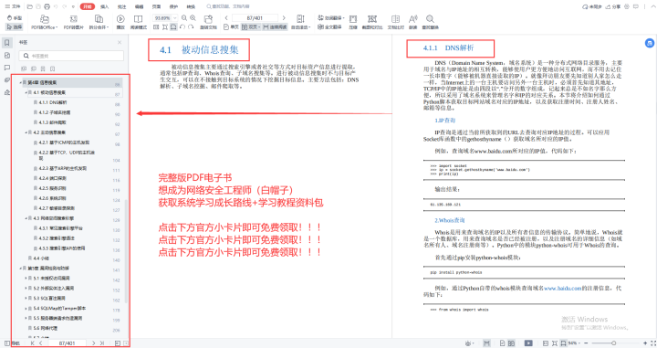This screenshot has height=348, width=657.
Task: Click the 旋转文档 (Rotate document) button
Action: (x=208, y=22)
